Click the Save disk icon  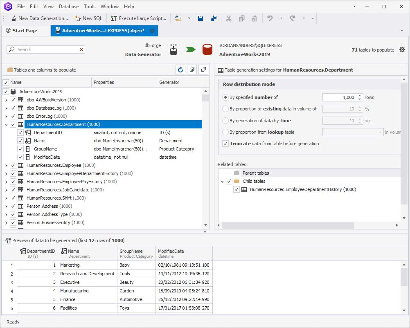point(200,18)
